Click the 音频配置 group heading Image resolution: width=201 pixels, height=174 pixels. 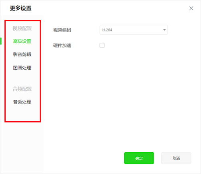[x=22, y=89]
